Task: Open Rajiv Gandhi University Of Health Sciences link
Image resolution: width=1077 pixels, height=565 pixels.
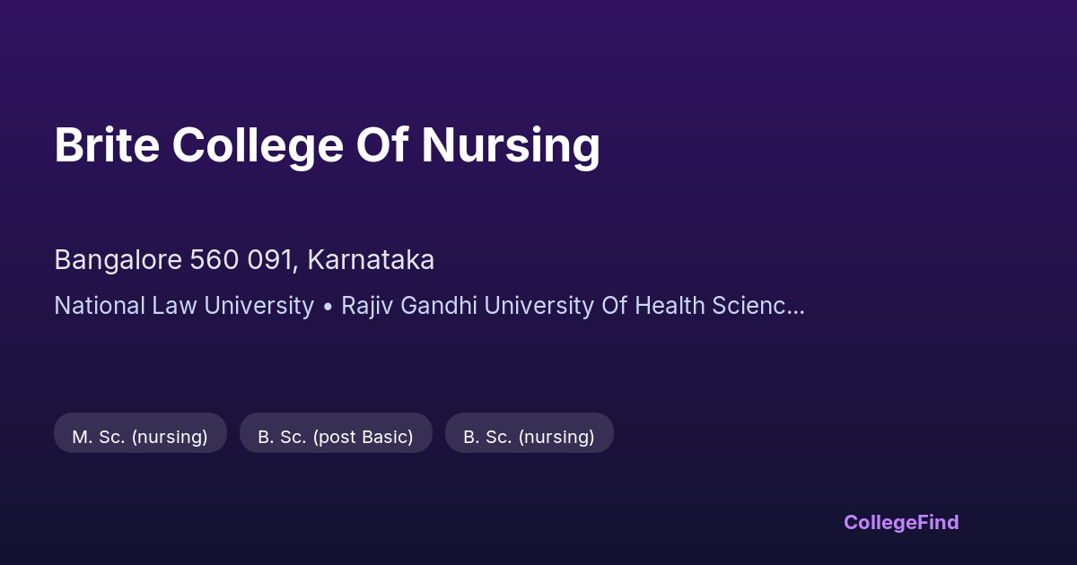Action: pos(572,306)
